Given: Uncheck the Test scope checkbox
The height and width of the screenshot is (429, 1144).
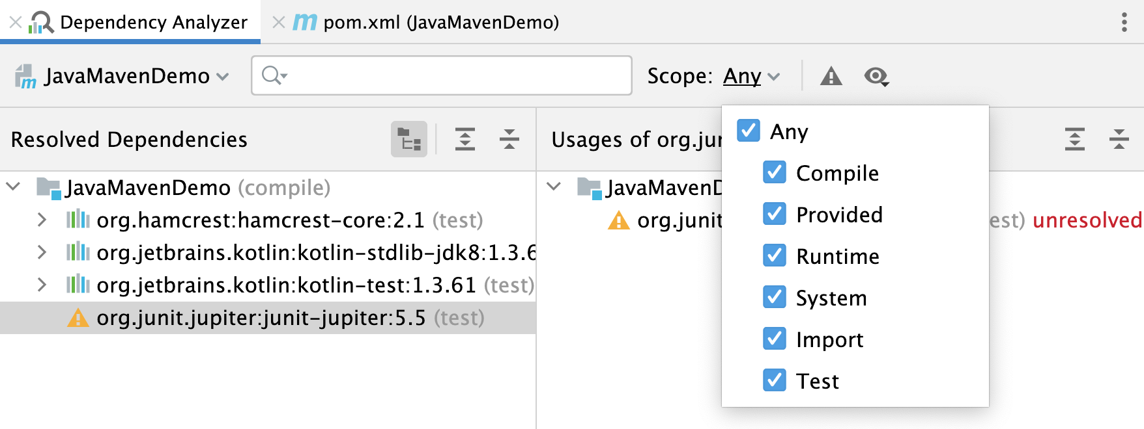Looking at the screenshot, I should 775,380.
